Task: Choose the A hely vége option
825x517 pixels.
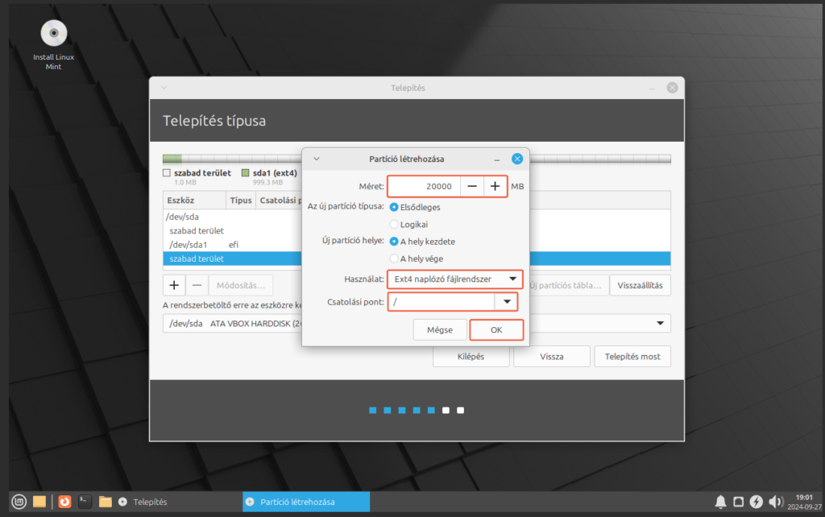Action: click(x=394, y=258)
